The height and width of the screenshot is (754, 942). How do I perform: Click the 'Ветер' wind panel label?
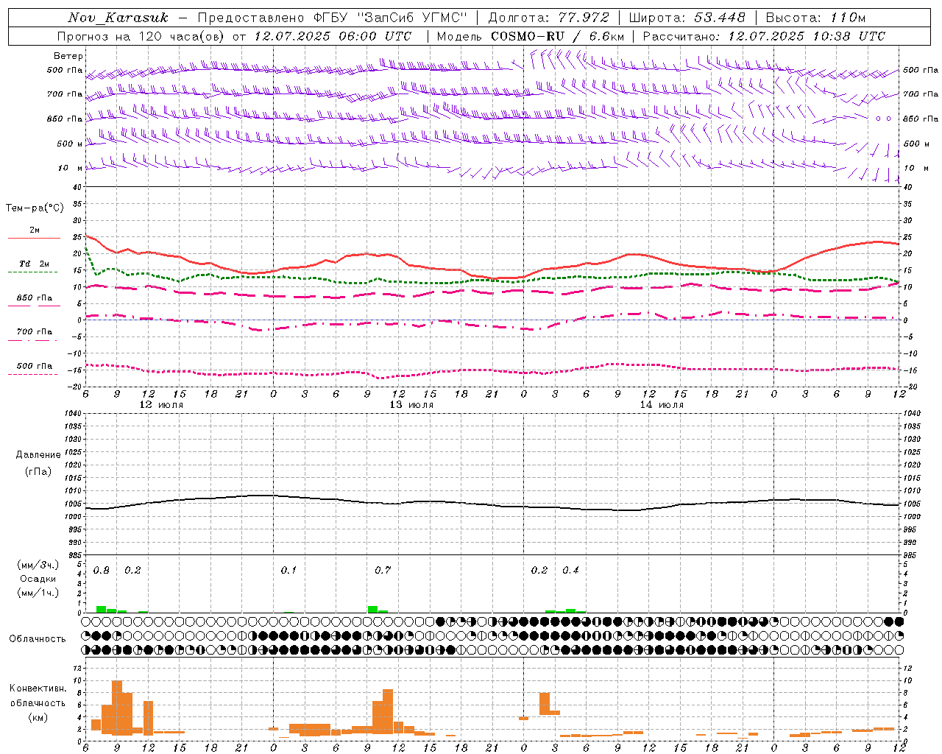(x=68, y=56)
